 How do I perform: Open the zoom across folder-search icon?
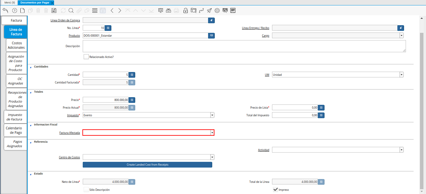(193, 11)
